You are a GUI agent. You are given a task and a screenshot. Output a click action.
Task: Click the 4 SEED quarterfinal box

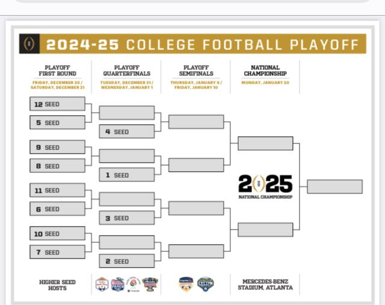click(x=126, y=131)
